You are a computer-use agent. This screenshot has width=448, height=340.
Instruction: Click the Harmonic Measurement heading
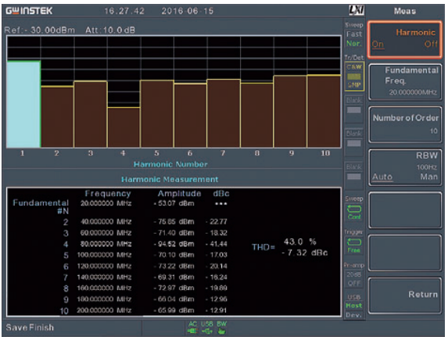pyautogui.click(x=170, y=180)
